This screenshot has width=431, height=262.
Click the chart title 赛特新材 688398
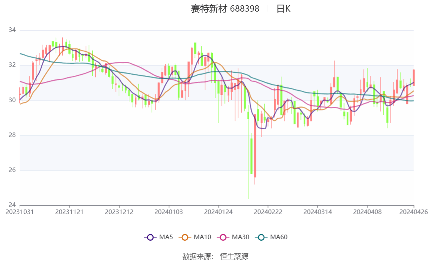[225, 9]
